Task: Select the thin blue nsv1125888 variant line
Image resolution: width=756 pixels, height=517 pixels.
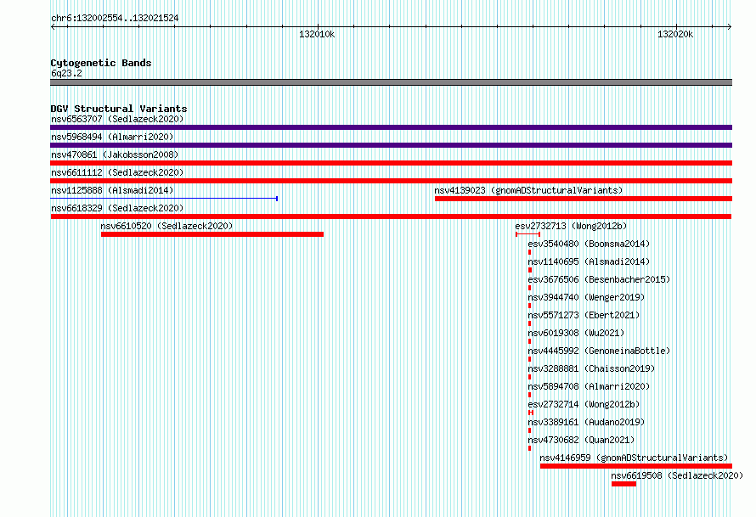Action: [164, 199]
